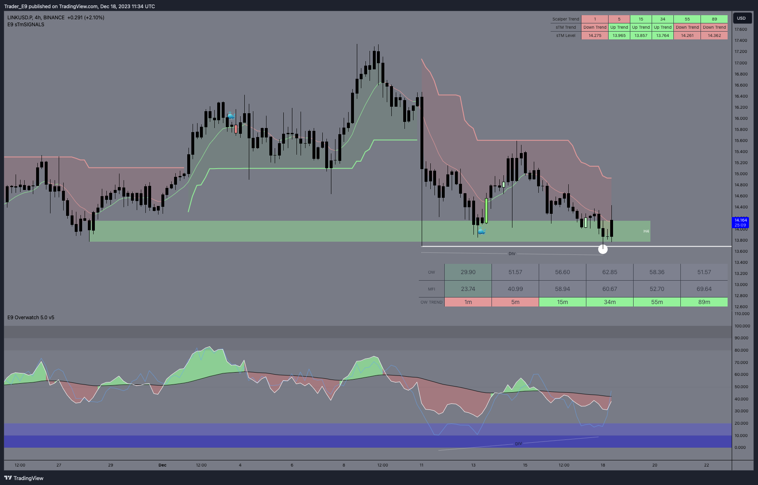
Task: Click the E9 sTmSIGNALS indicator label
Action: (x=26, y=25)
